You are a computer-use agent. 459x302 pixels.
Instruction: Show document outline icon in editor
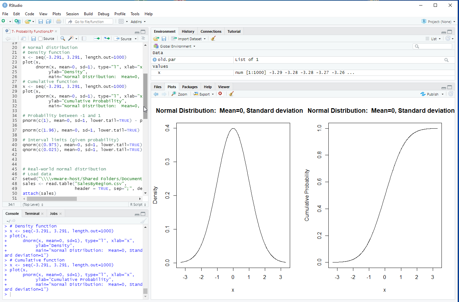click(143, 38)
